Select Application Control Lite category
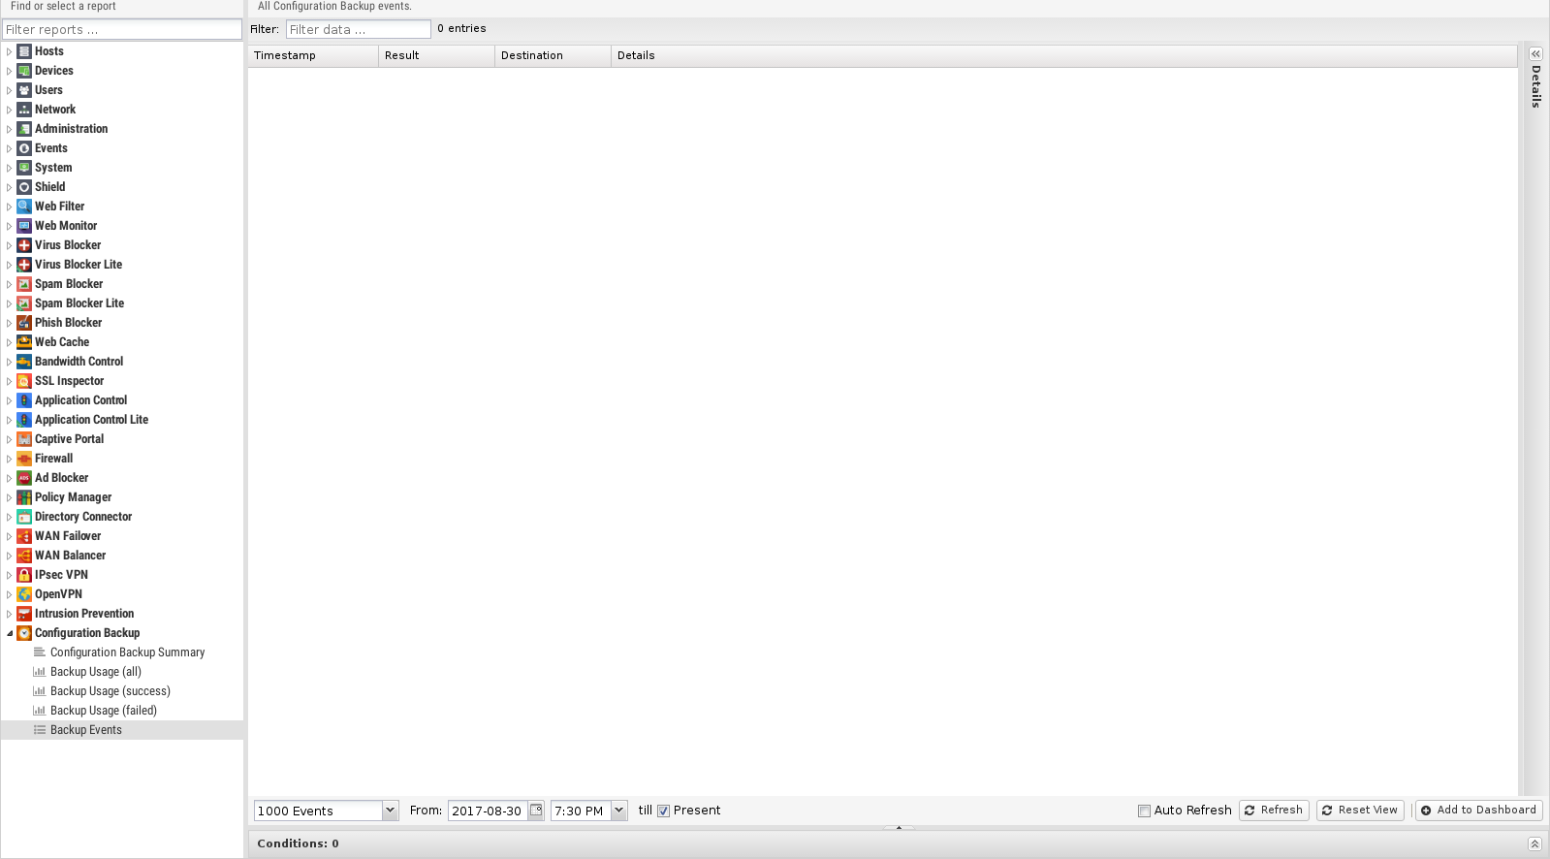 coord(91,420)
